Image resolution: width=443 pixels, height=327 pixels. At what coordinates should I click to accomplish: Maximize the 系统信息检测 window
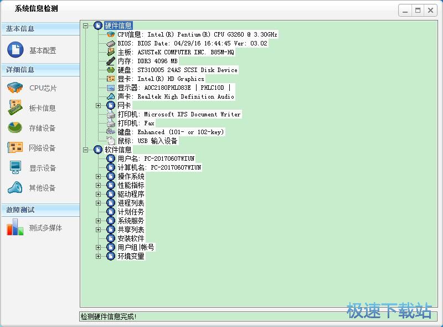click(418, 11)
